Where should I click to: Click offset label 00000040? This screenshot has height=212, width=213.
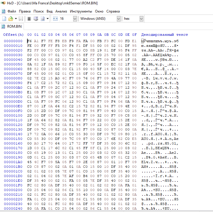pyautogui.click(x=13, y=60)
